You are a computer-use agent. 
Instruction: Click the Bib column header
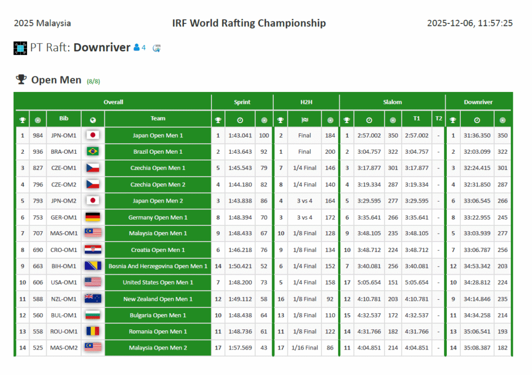click(64, 119)
